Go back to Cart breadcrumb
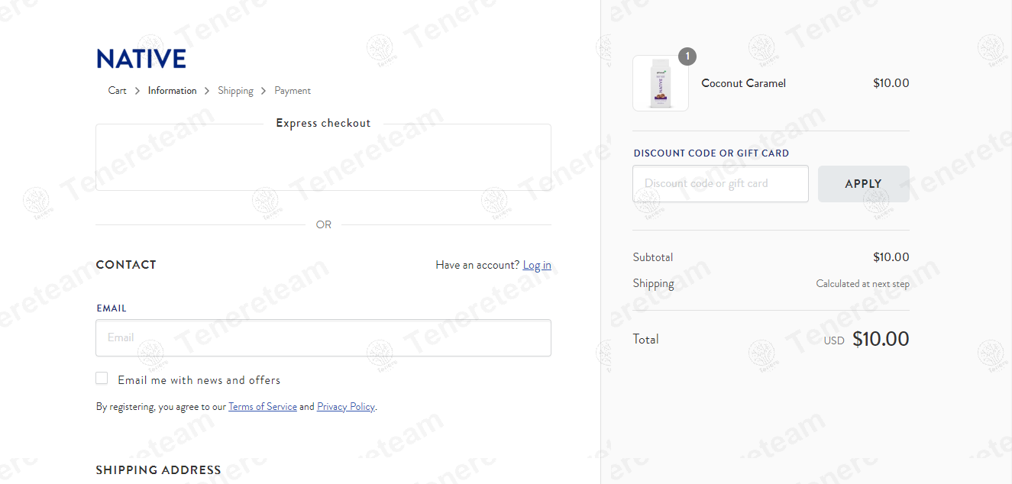This screenshot has width=1012, height=484. point(118,91)
